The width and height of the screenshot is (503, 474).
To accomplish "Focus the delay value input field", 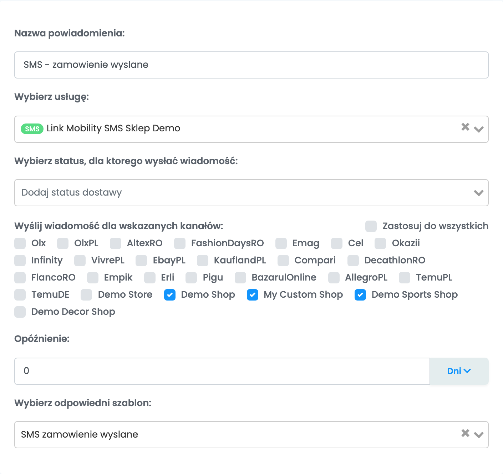I will pyautogui.click(x=222, y=371).
